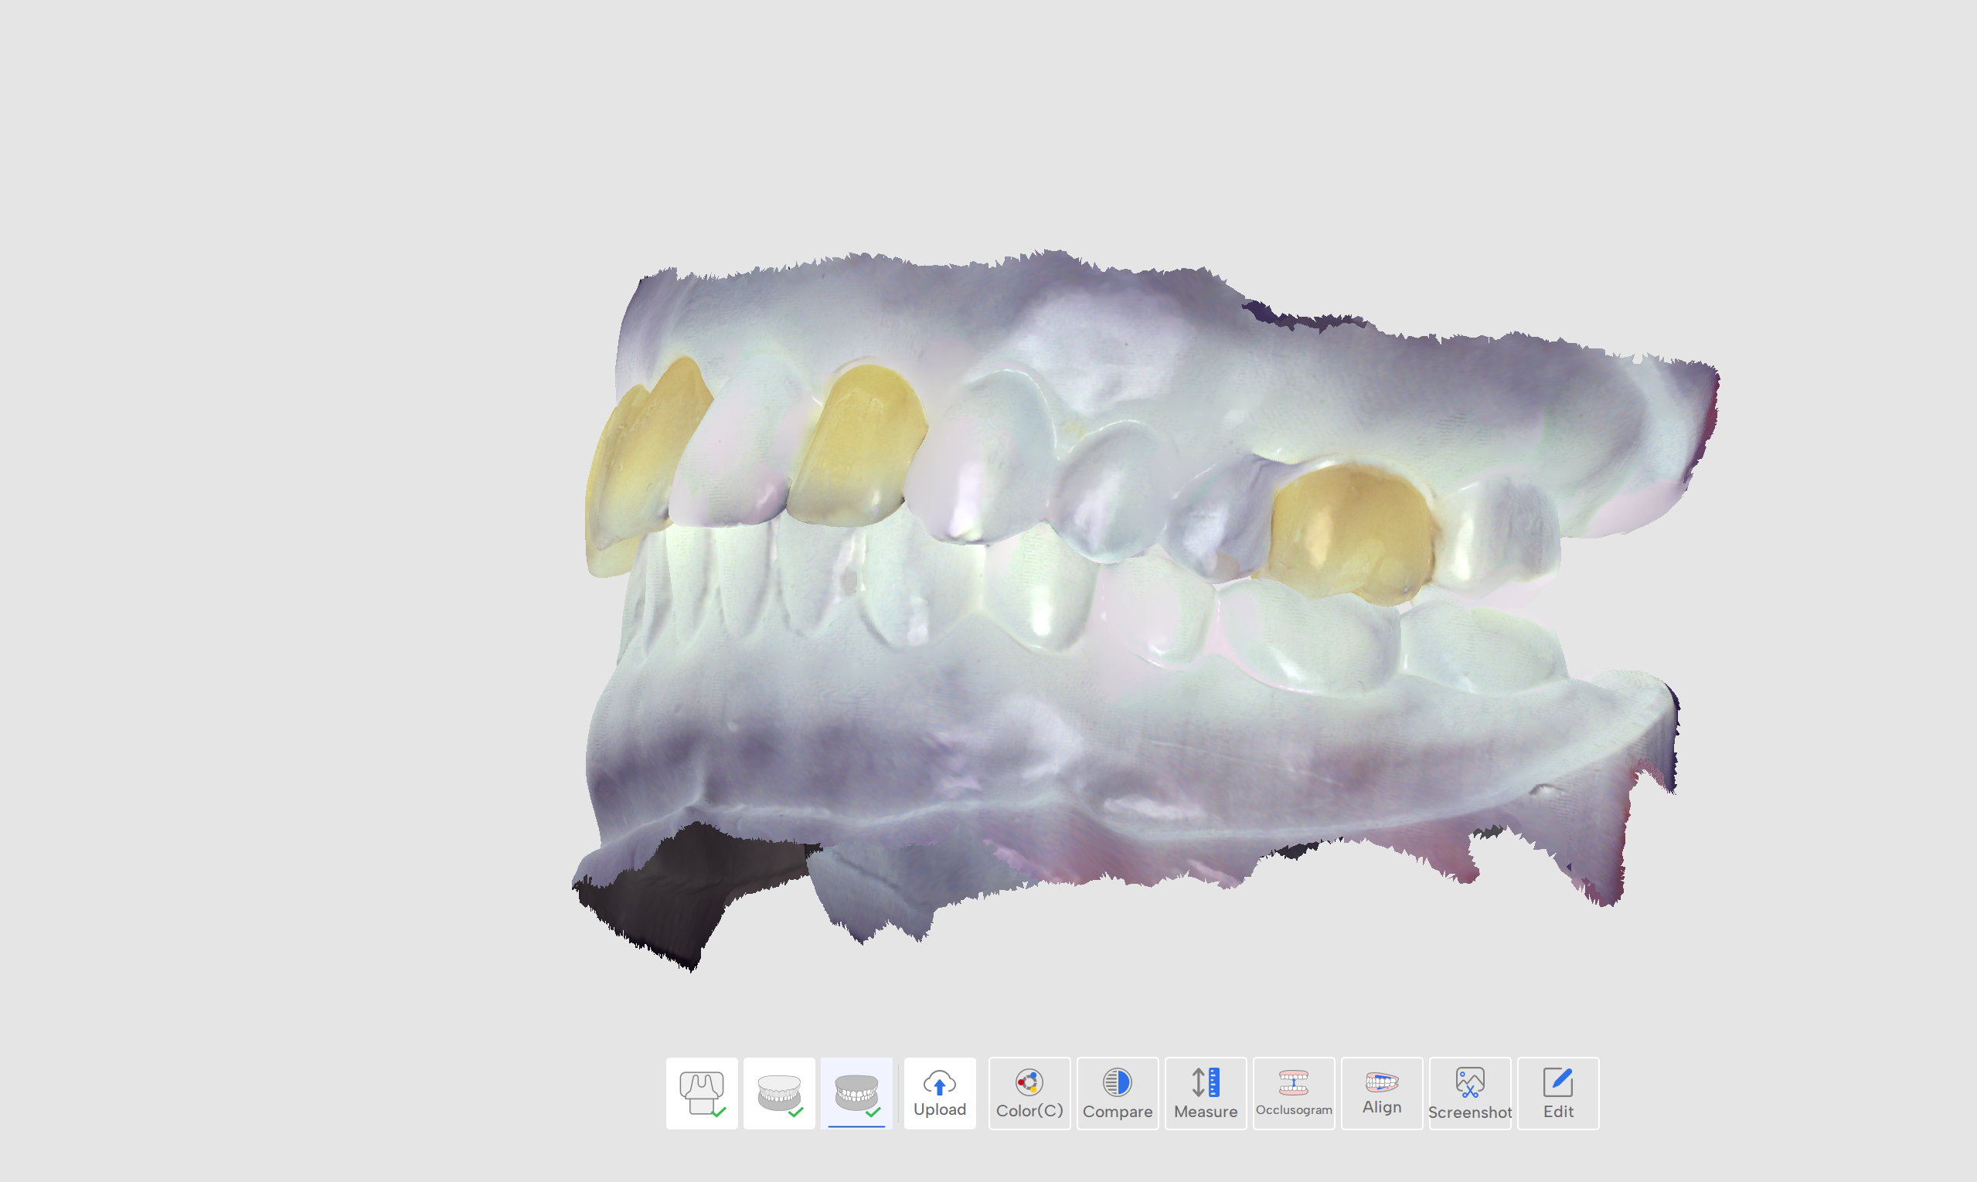Open the Align jaws tool
Image resolution: width=1977 pixels, height=1182 pixels.
(1382, 1093)
